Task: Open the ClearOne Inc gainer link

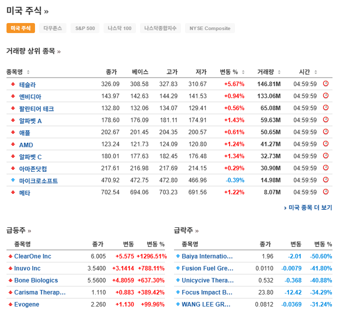Action: (32, 256)
